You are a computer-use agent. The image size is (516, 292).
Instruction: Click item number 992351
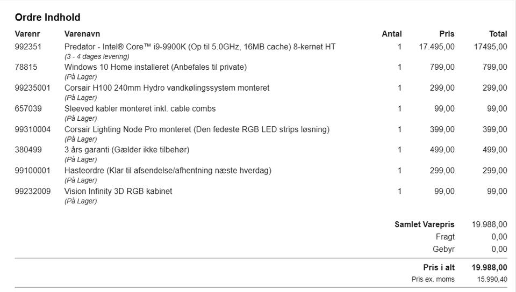pyautogui.click(x=28, y=47)
